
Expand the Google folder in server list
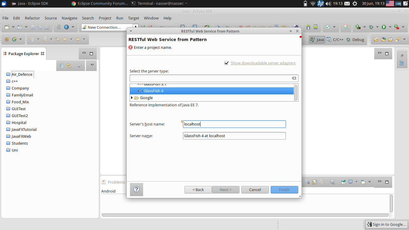(x=132, y=98)
